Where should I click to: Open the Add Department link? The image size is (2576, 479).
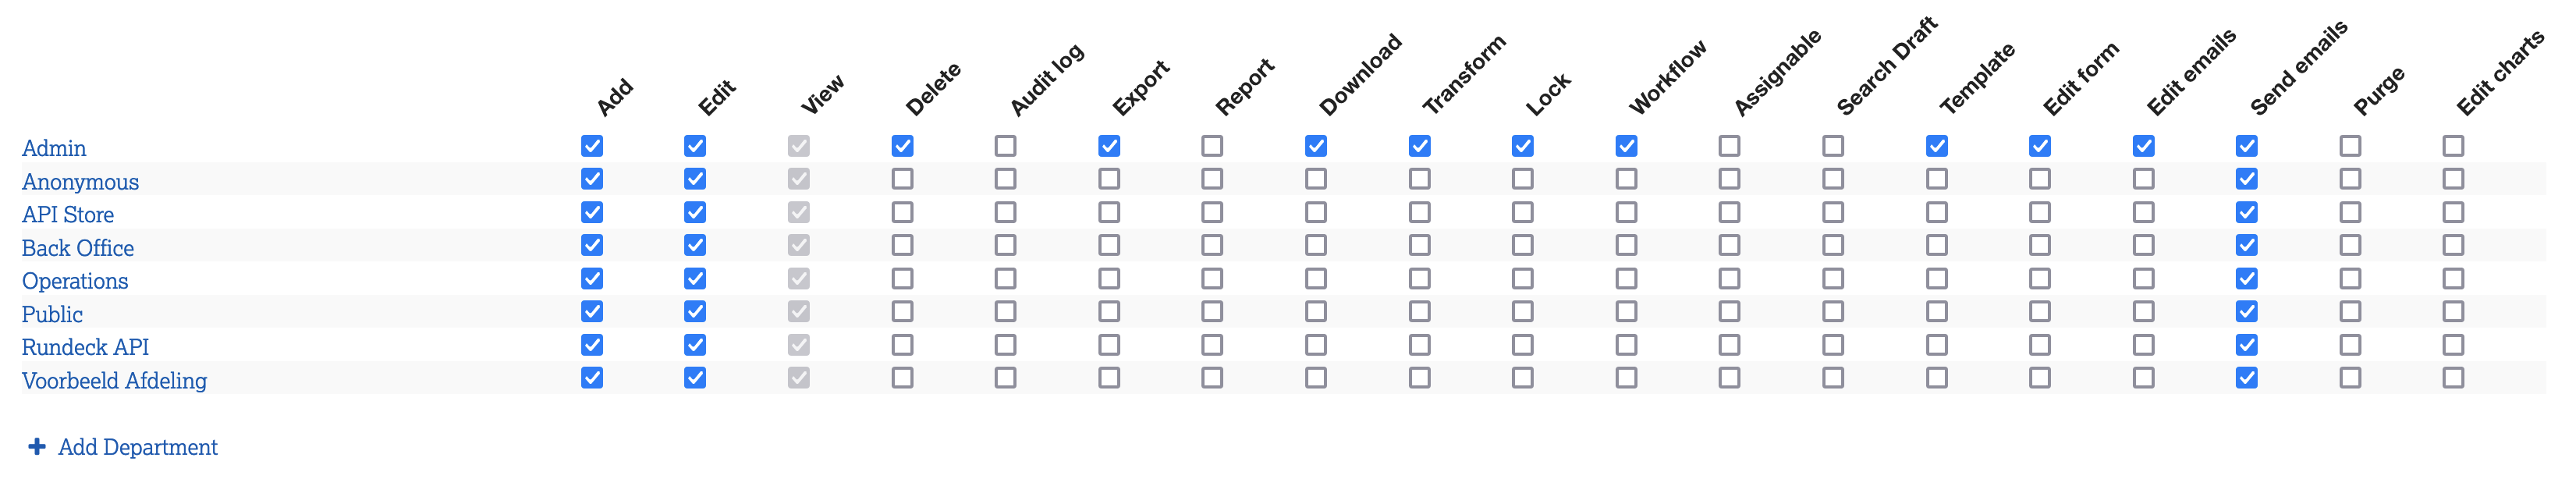coord(137,447)
